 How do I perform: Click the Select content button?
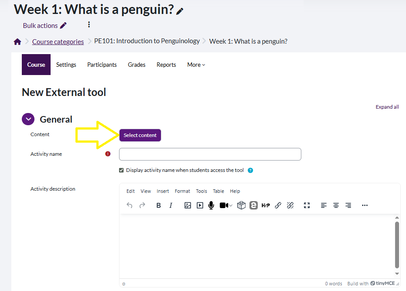point(140,135)
